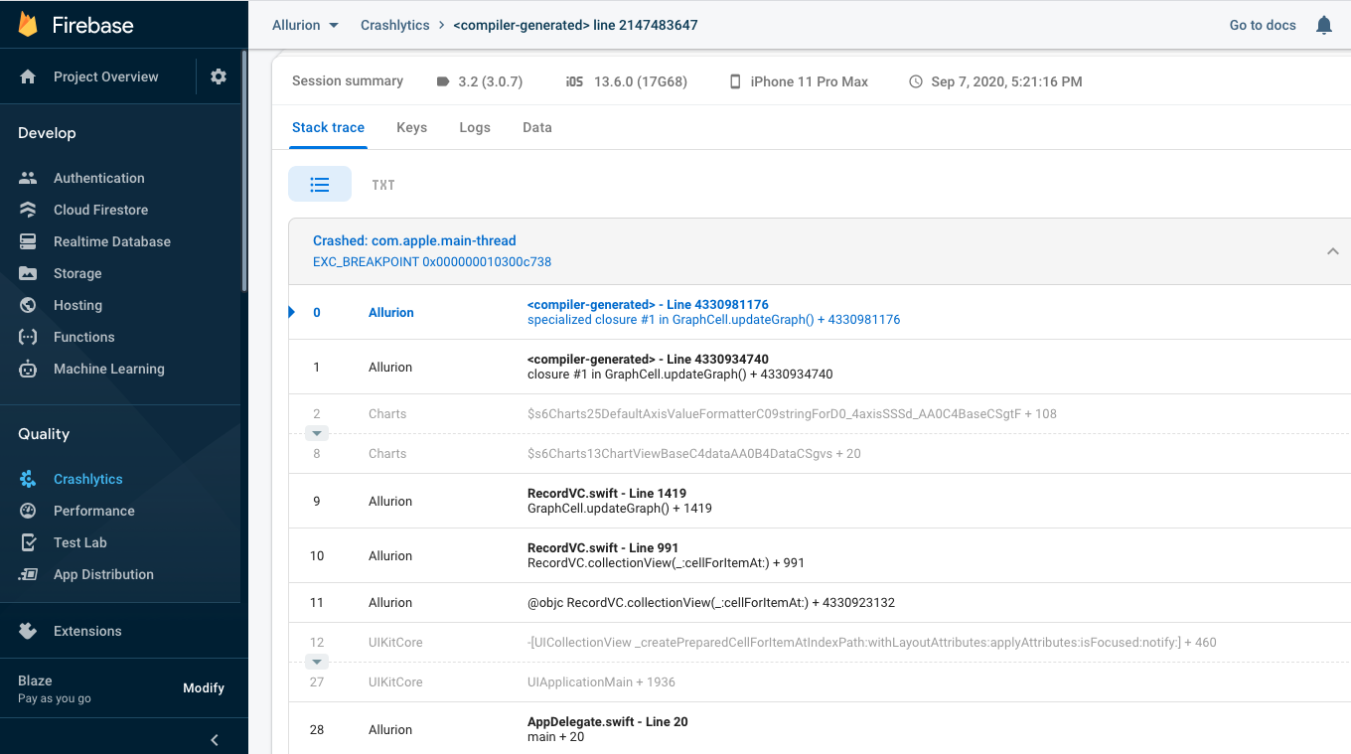1351x754 pixels.
Task: Open project settings with the gear icon
Action: pos(218,75)
